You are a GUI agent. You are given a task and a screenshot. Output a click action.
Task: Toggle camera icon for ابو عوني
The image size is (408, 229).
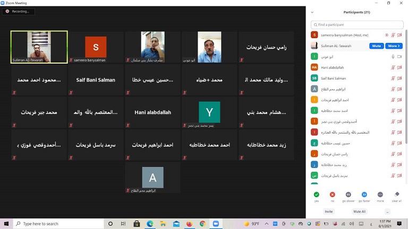(x=399, y=57)
